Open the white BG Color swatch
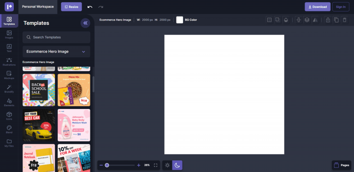 tap(180, 20)
